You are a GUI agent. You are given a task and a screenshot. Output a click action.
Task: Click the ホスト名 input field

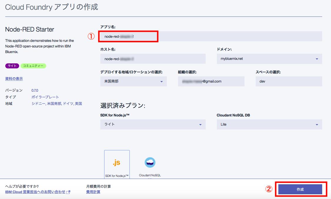pos(153,59)
